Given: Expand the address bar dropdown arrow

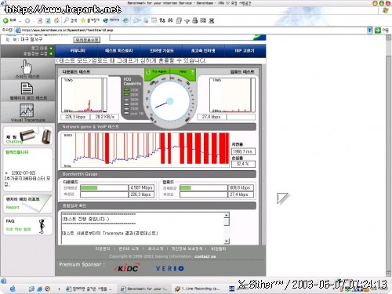Looking at the screenshot, I should (x=369, y=31).
